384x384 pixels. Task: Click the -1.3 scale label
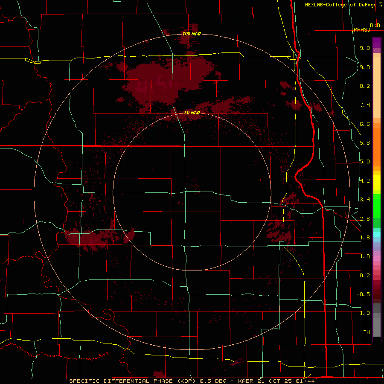point(363,313)
